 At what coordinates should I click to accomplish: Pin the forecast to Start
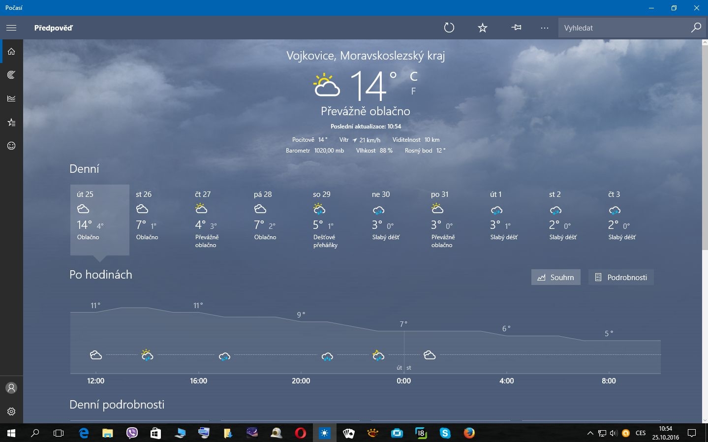tap(516, 28)
